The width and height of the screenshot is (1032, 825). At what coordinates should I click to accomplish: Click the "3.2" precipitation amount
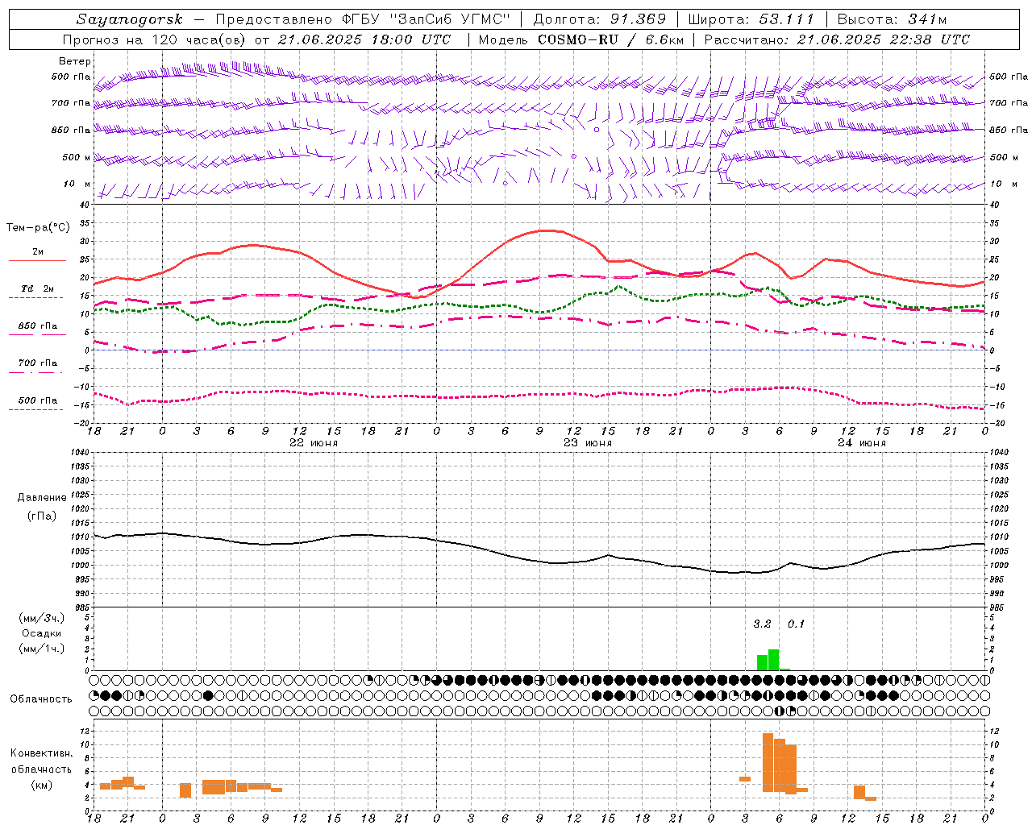point(762,624)
